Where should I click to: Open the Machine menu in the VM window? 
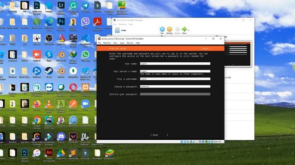[x=107, y=43]
